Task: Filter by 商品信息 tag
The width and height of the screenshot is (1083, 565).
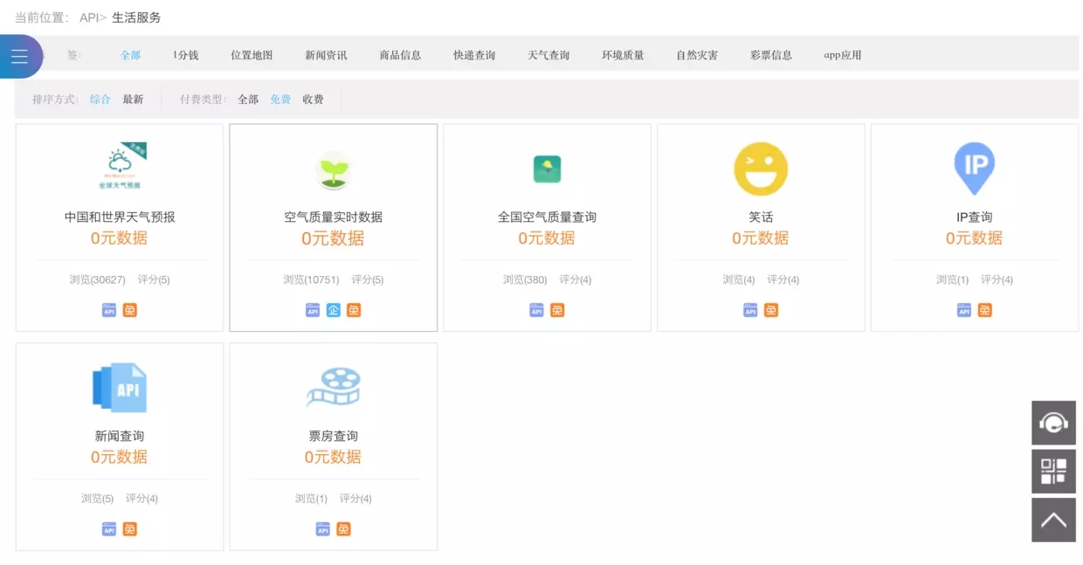Action: (400, 55)
